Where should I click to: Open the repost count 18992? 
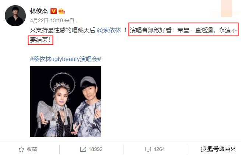pos(95,149)
